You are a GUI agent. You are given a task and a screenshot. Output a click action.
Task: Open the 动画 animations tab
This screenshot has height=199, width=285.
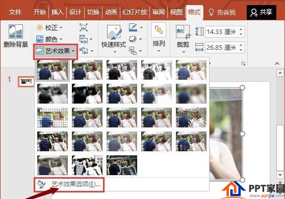point(111,12)
